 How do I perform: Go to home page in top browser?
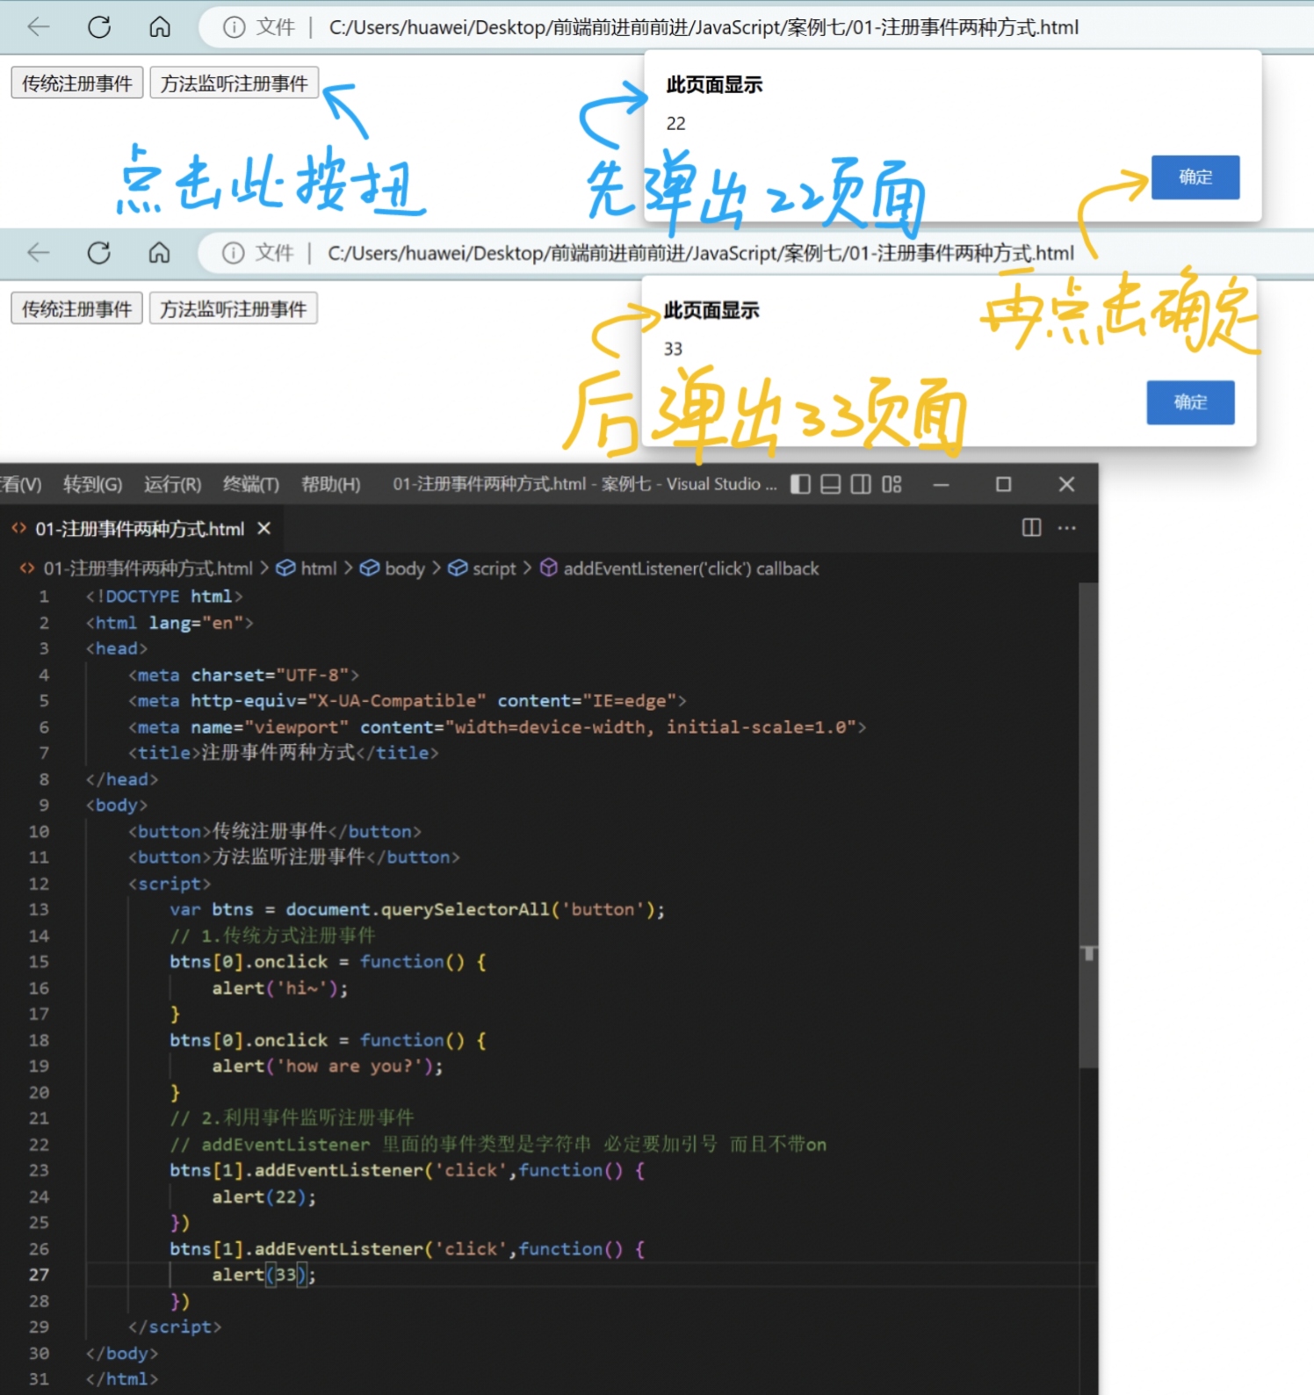pyautogui.click(x=160, y=27)
